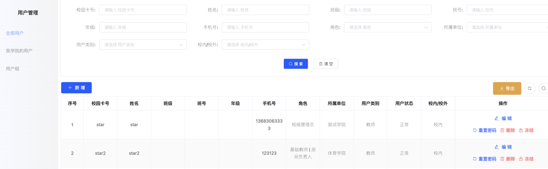Focus the 校园卡号 input field

(143, 10)
